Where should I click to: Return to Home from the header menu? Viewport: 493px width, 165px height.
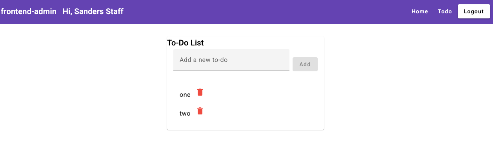[420, 11]
